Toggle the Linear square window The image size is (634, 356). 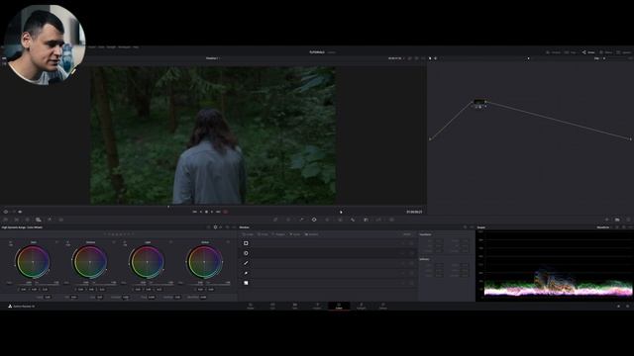[x=246, y=243]
